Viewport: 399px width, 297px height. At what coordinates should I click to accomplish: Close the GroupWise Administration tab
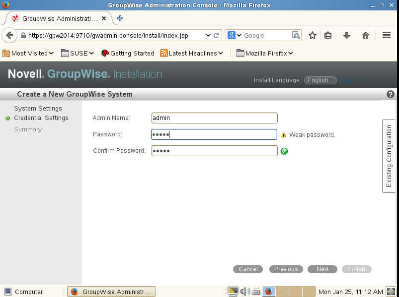tap(103, 18)
